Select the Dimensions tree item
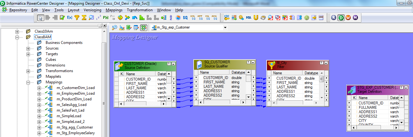The height and width of the screenshot is (137, 413). click(x=55, y=65)
